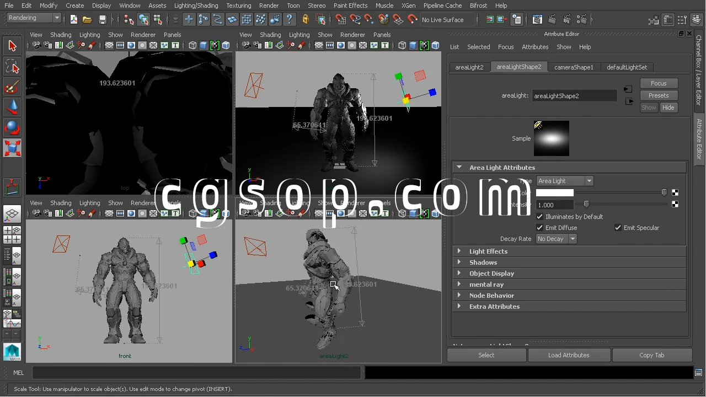Expand the Shadows section

click(x=459, y=262)
